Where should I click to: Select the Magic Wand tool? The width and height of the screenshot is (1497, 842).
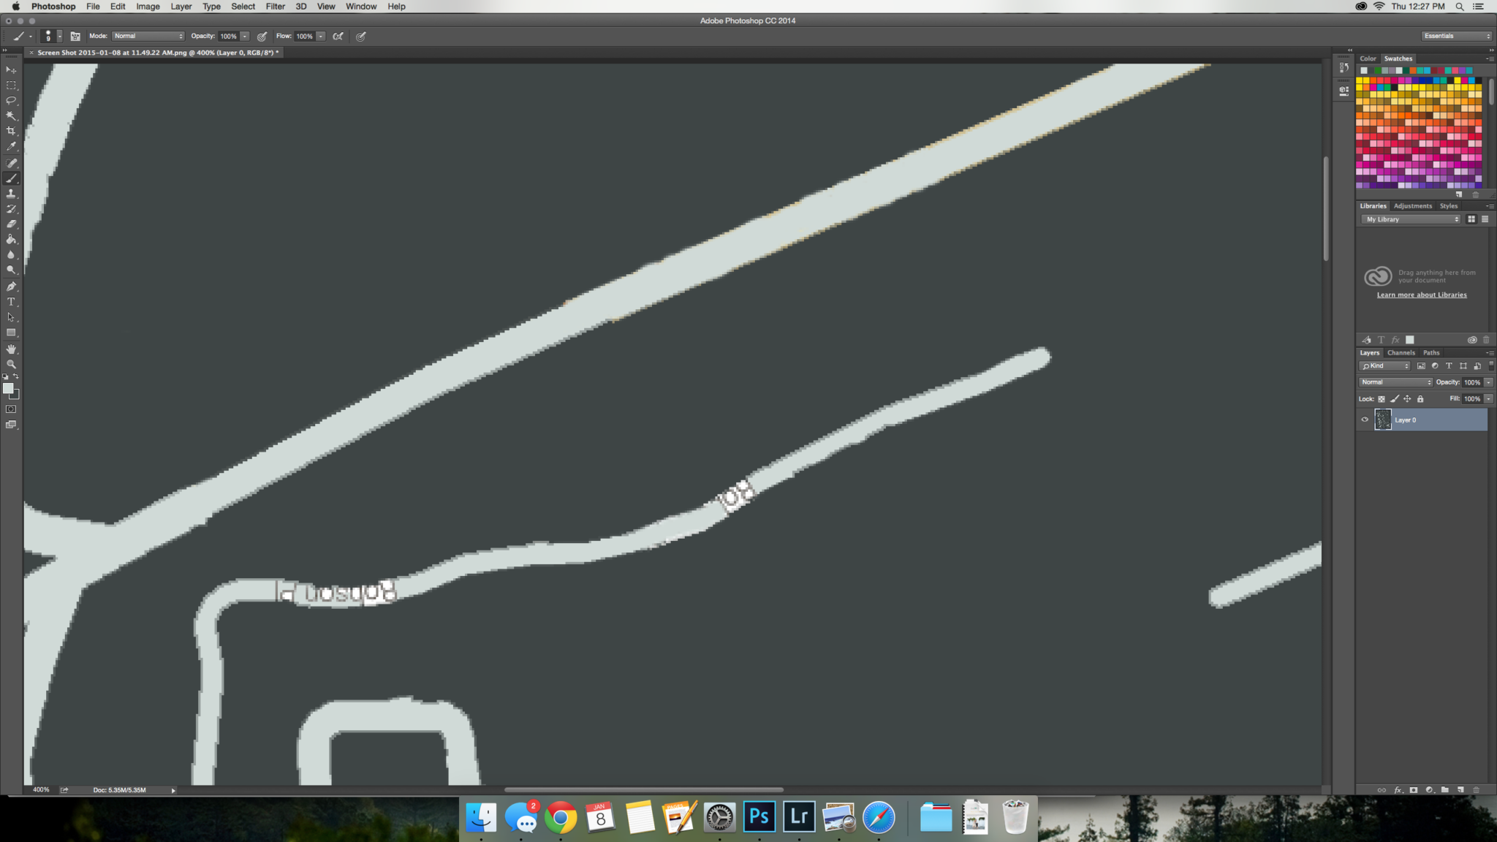pyautogui.click(x=11, y=115)
